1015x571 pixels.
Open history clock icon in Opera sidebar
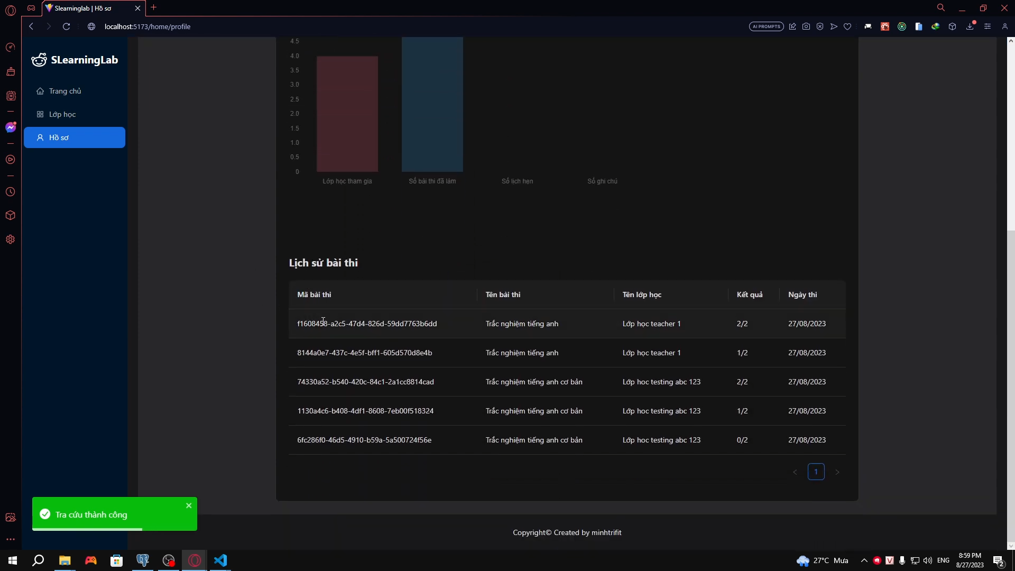pyautogui.click(x=11, y=192)
